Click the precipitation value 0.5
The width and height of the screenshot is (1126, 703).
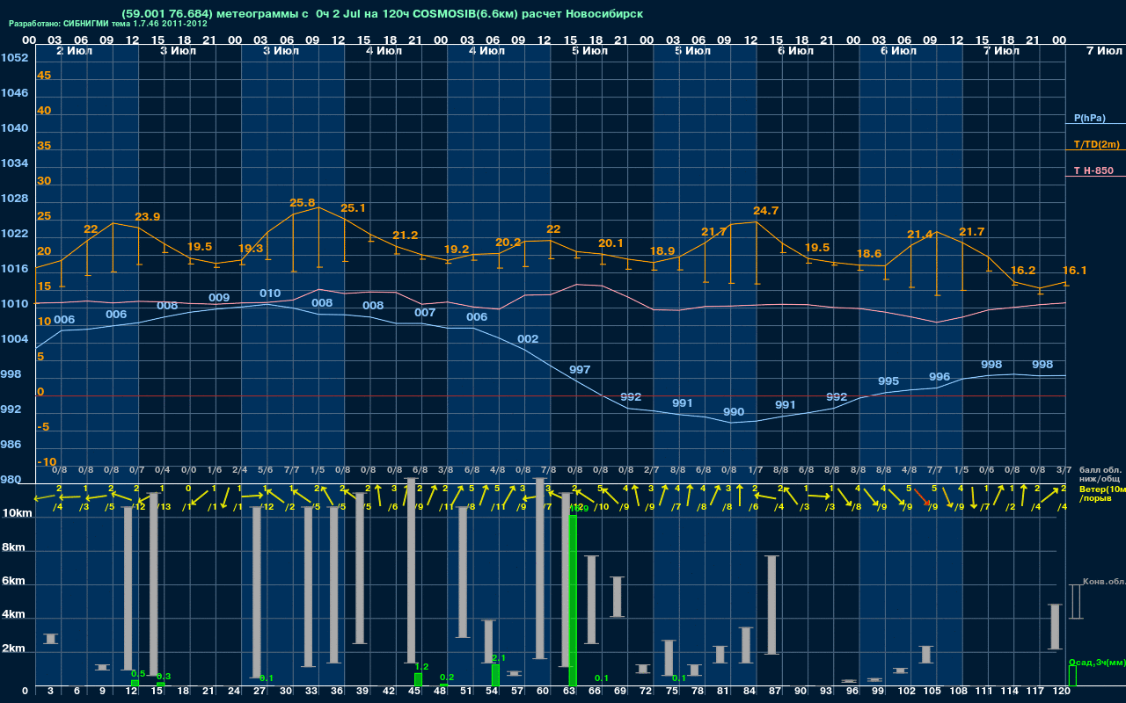pyautogui.click(x=138, y=673)
